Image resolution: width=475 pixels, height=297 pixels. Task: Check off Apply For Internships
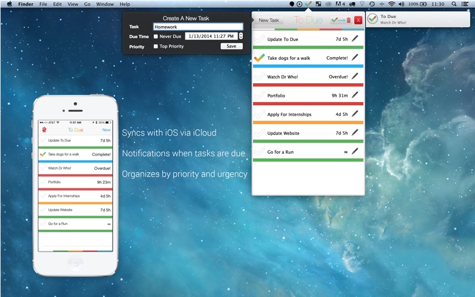tap(259, 114)
